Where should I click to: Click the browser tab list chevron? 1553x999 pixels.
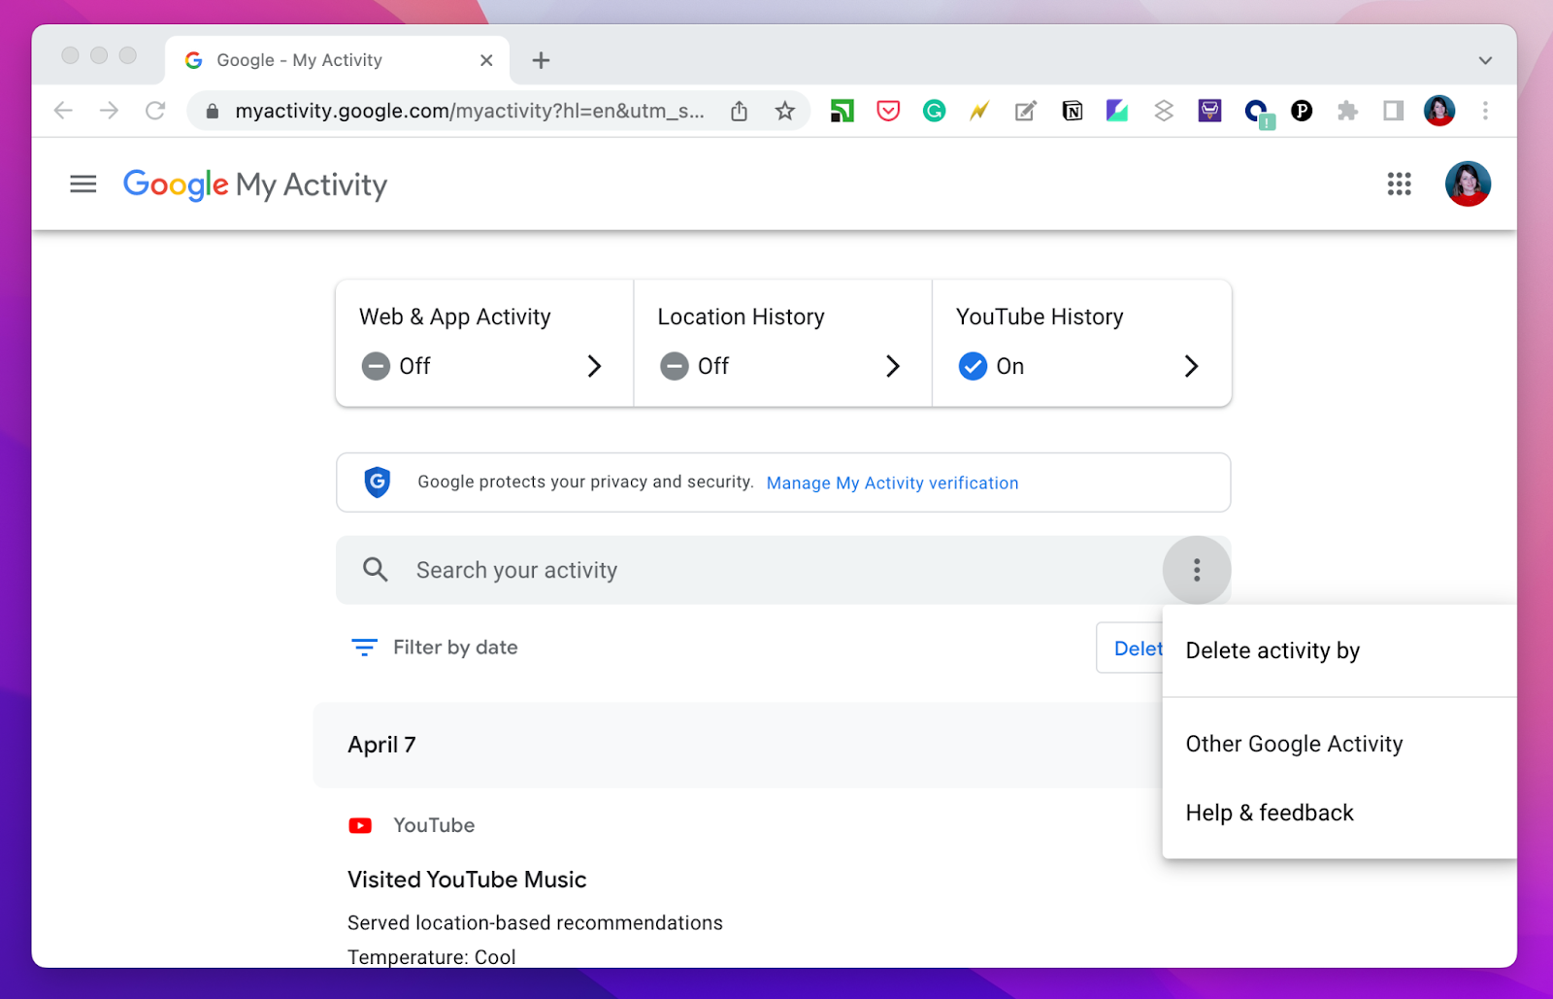coord(1484,59)
